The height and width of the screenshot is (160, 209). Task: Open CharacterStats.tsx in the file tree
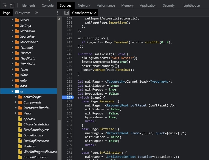coord(36,124)
